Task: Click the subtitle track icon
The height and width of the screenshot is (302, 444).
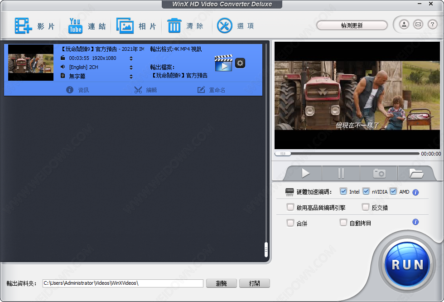Action: (63, 76)
